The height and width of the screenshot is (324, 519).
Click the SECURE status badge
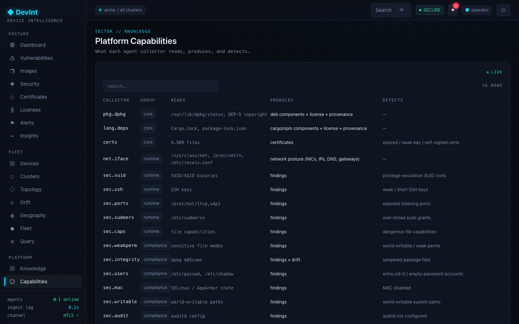pyautogui.click(x=430, y=10)
